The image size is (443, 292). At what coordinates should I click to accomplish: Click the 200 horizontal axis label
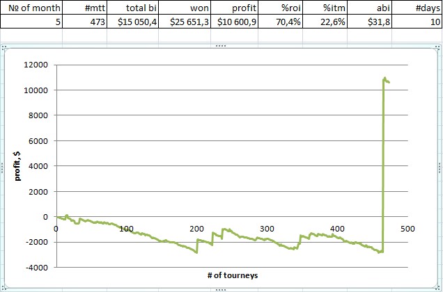[x=196, y=229]
